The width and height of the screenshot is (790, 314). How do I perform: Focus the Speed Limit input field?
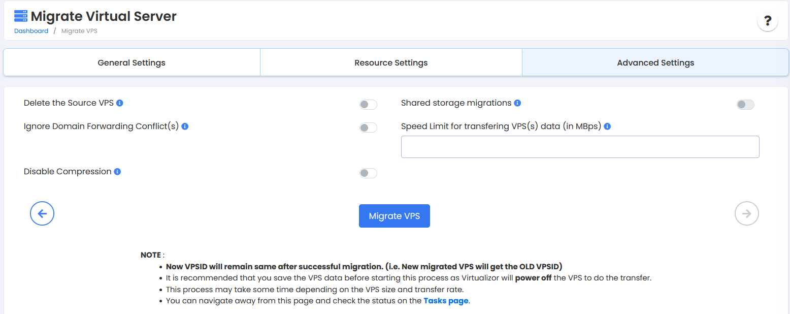[580, 147]
